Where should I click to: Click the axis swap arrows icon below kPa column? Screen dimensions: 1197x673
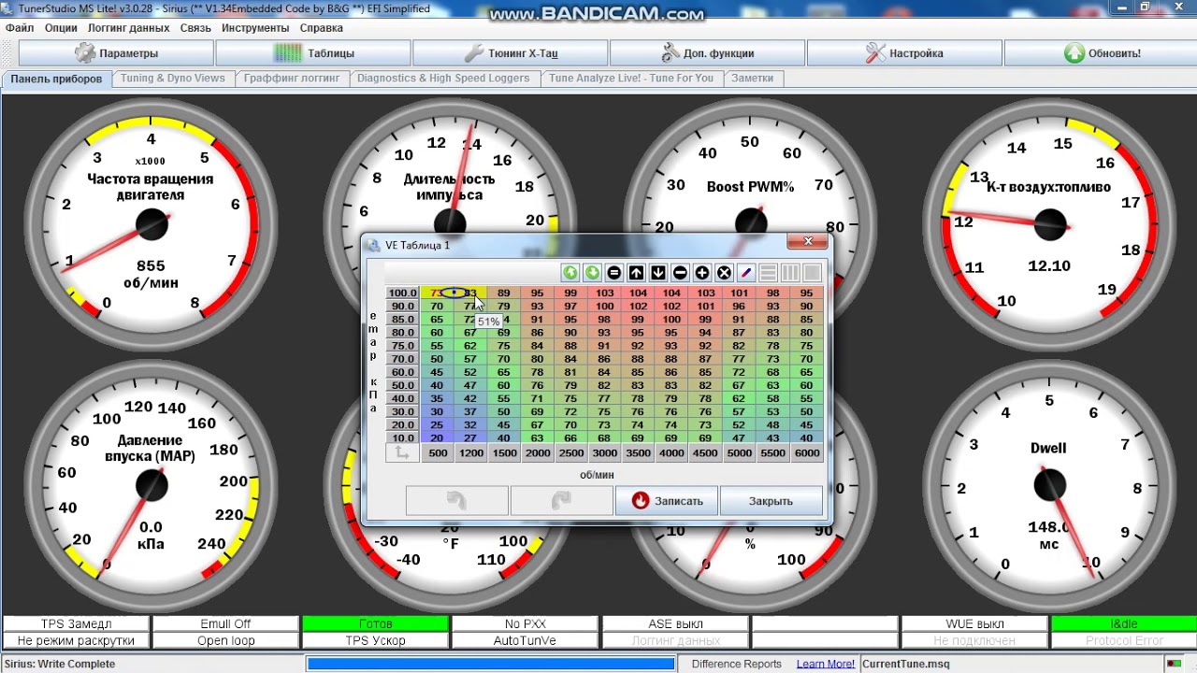pyautogui.click(x=402, y=453)
